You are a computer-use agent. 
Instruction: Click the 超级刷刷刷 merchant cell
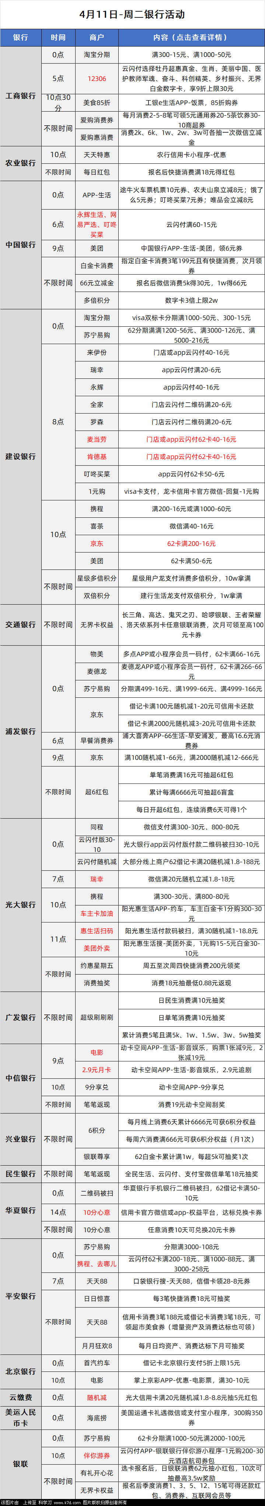[97, 1018]
